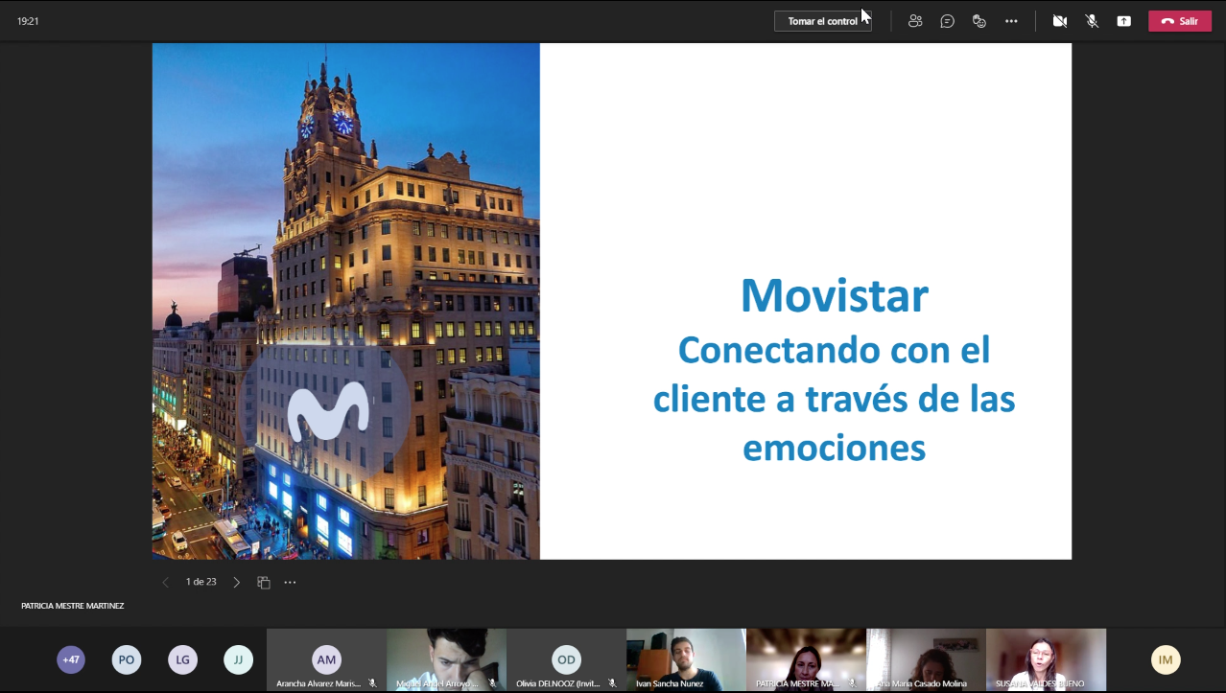
Task: Select the IM participant avatar
Action: [x=1166, y=659]
